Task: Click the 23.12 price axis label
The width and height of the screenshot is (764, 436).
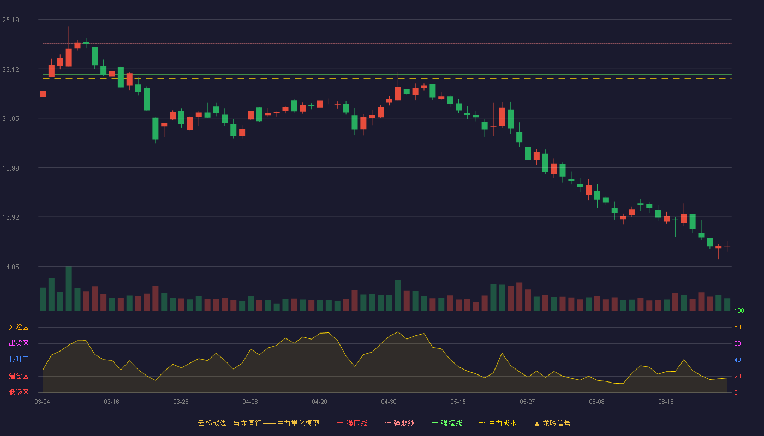Action: [x=10, y=70]
